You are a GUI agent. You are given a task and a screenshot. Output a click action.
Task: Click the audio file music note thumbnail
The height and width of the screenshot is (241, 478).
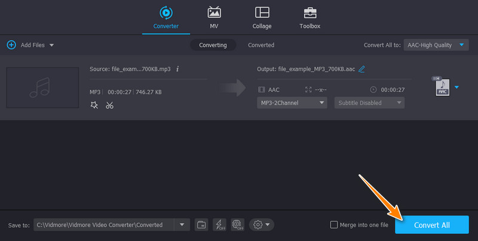(42, 87)
